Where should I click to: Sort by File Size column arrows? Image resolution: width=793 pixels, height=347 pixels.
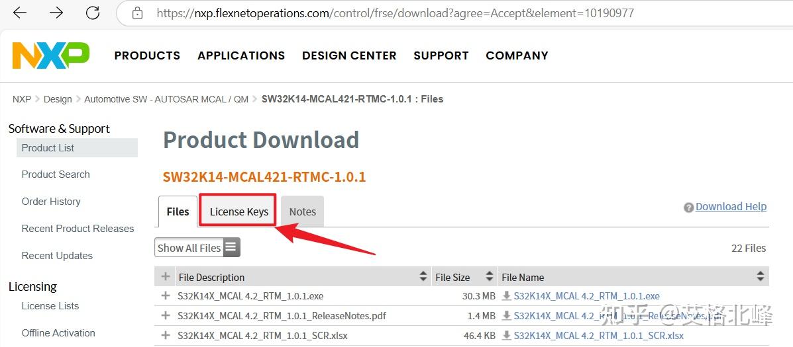[490, 277]
